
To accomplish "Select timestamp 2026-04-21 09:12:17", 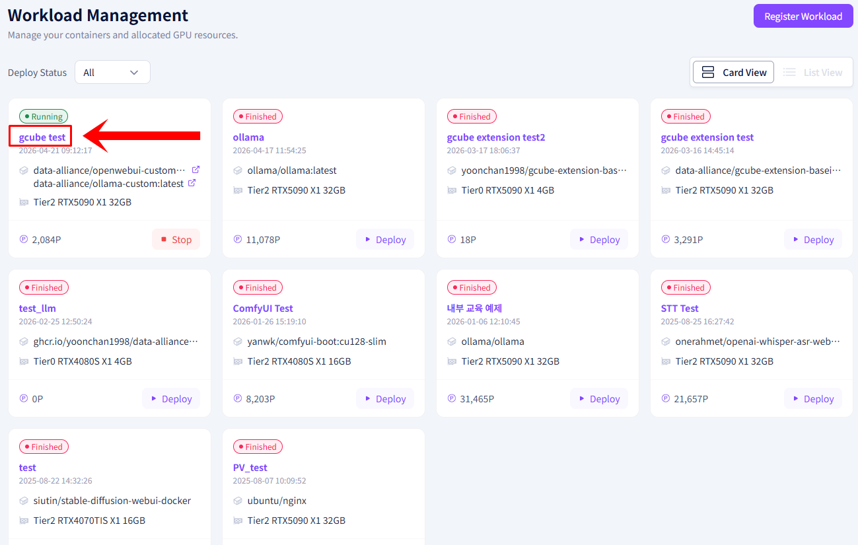I will 55,150.
